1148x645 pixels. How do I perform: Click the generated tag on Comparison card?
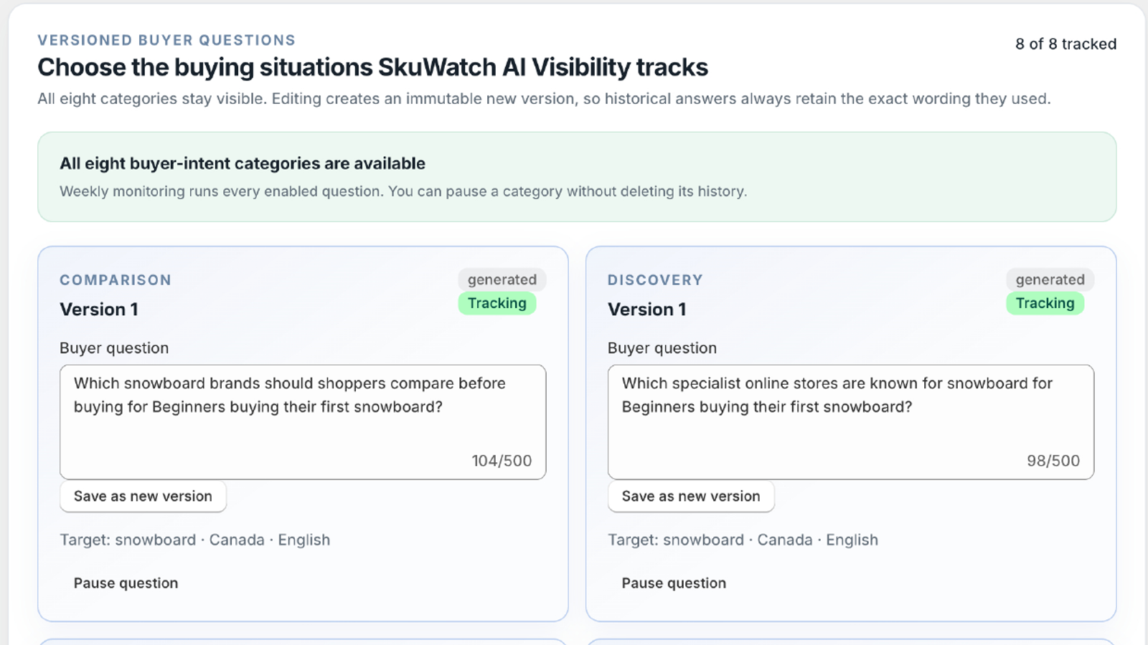click(502, 279)
